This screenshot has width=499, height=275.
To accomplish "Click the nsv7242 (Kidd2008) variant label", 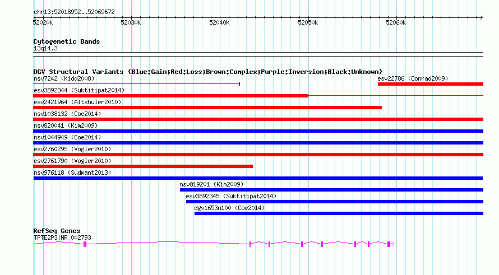I will (64, 78).
